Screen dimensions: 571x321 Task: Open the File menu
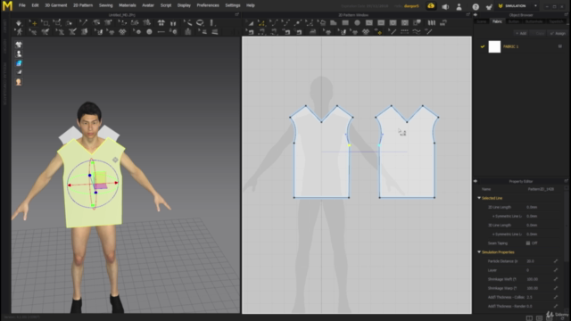coord(22,5)
